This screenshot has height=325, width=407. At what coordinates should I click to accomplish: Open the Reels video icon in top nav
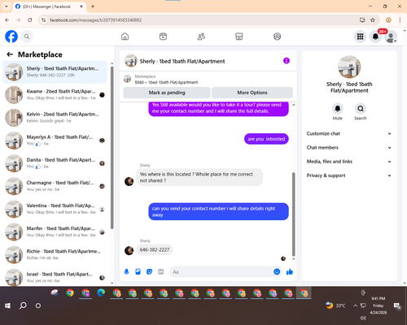pyautogui.click(x=163, y=37)
